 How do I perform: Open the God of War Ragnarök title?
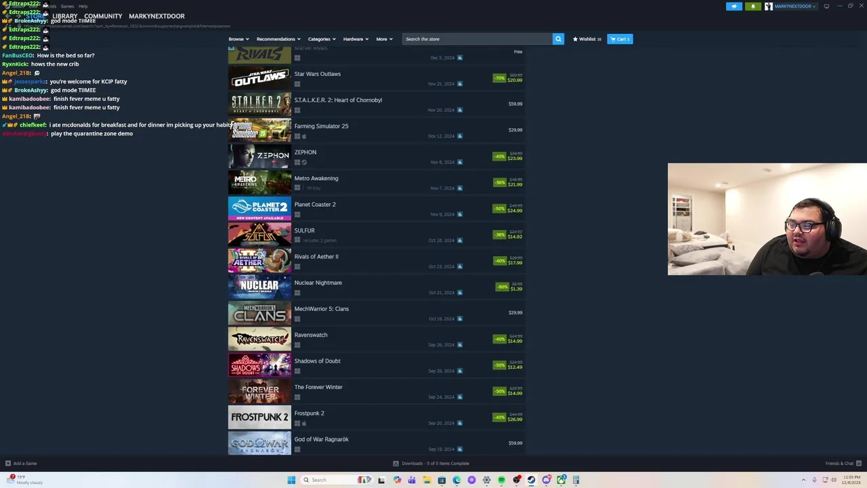(321, 439)
